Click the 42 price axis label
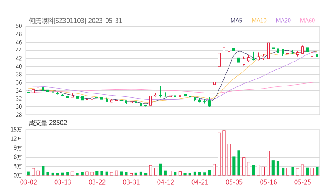 tap(19, 58)
